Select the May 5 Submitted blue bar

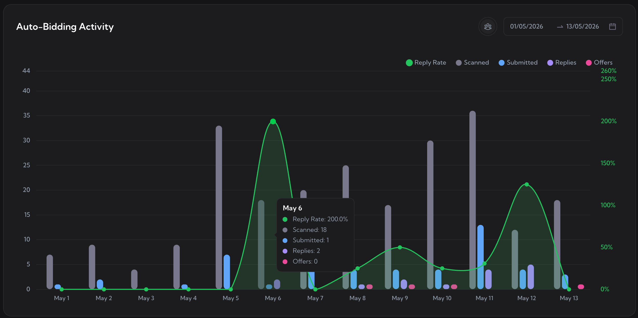click(x=227, y=272)
